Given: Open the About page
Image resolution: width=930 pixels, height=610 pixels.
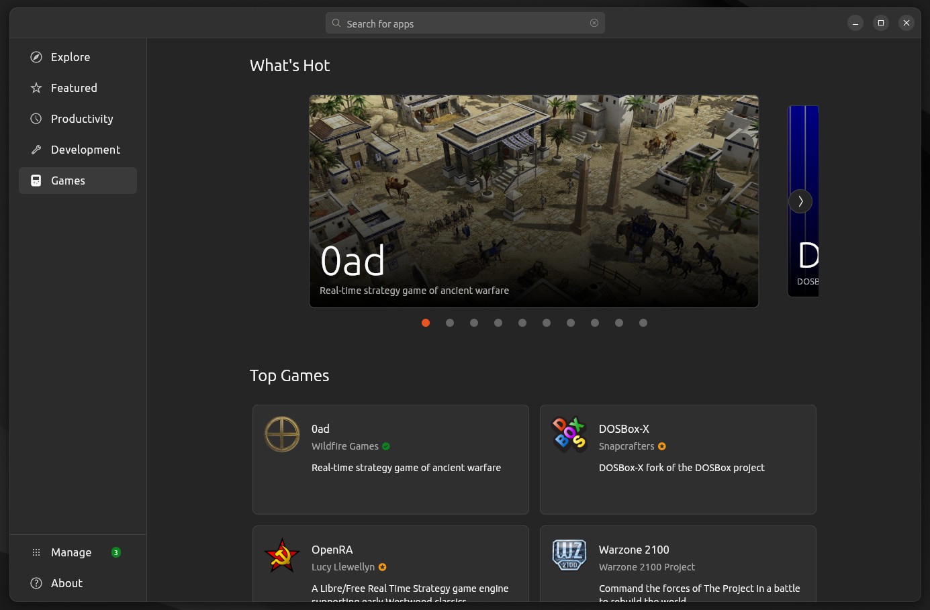Looking at the screenshot, I should tap(78, 583).
